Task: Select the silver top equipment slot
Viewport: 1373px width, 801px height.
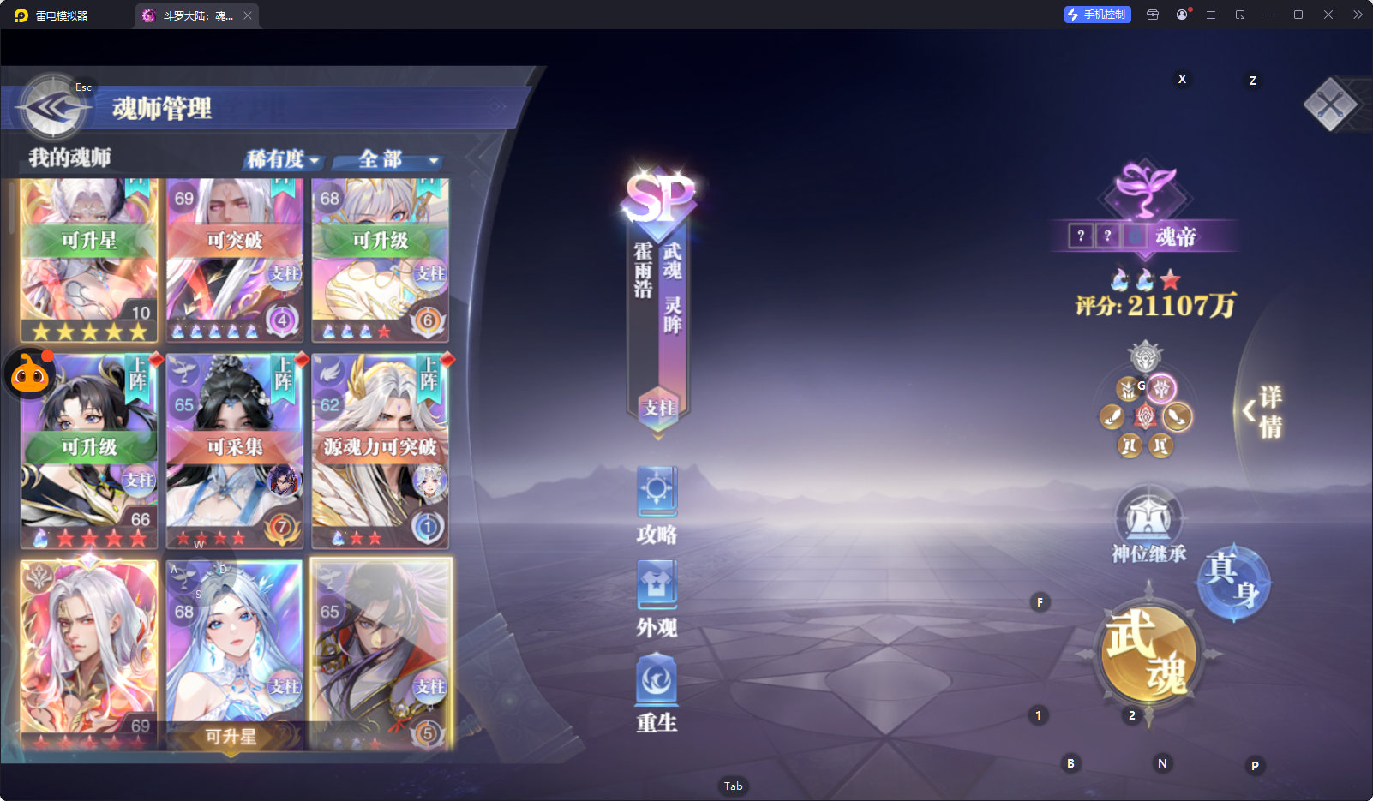Action: [1145, 356]
